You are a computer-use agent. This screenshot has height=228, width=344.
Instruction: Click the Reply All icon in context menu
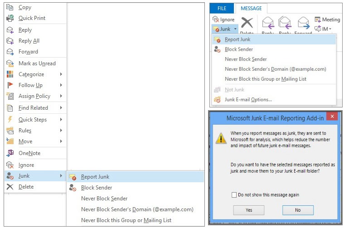pos(10,41)
